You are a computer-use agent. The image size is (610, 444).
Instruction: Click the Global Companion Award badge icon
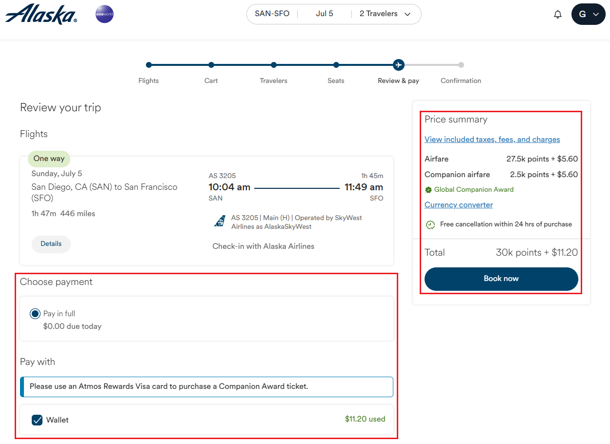pos(428,190)
